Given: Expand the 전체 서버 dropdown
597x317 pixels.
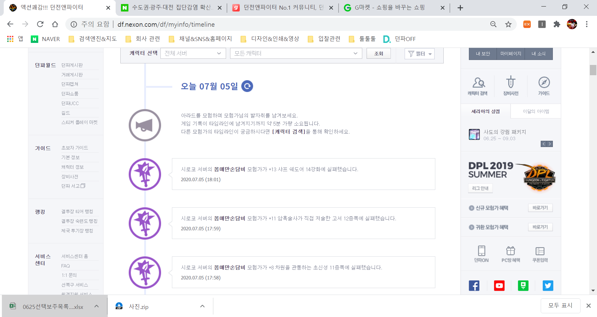Looking at the screenshot, I should (x=193, y=53).
